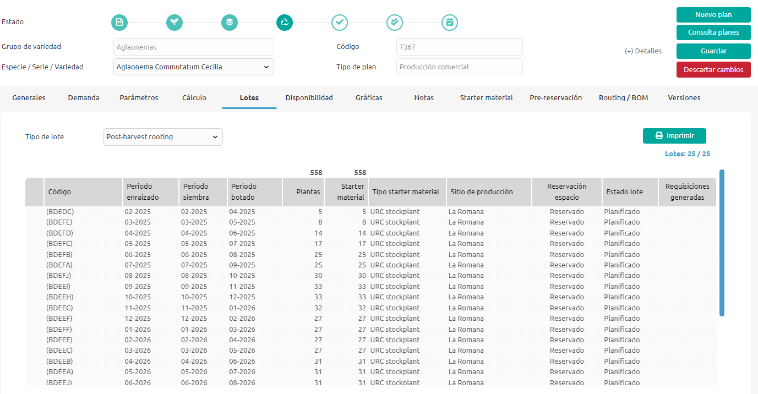Click the Periodo enraizado column header

point(151,192)
